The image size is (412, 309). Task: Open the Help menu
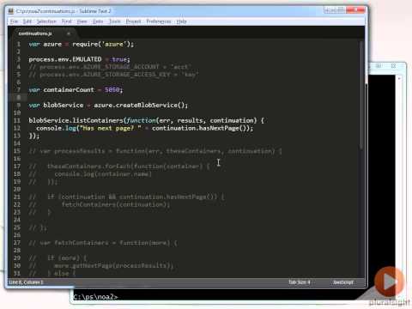tap(181, 21)
